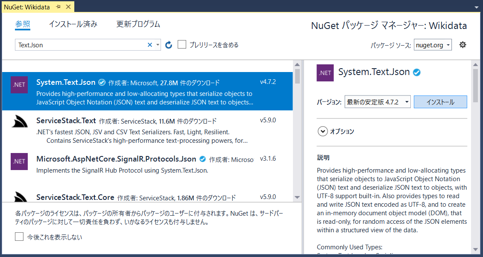Clear the Text.Json search text with X
The width and height of the screenshot is (483, 257).
(150, 45)
